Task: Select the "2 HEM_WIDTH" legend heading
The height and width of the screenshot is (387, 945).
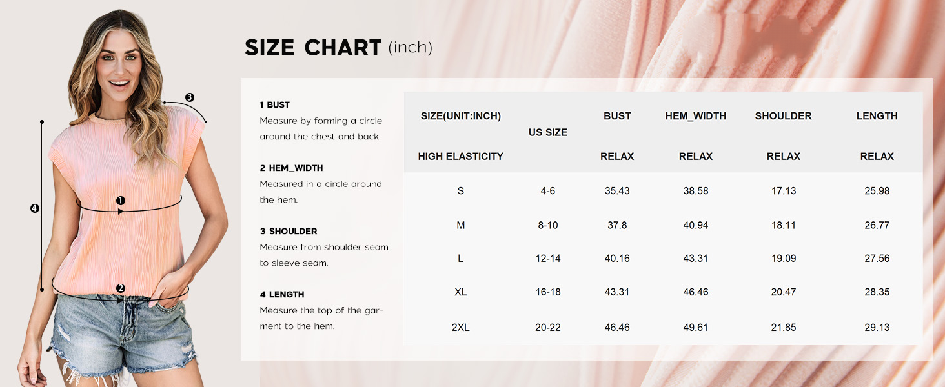Action: tap(291, 168)
